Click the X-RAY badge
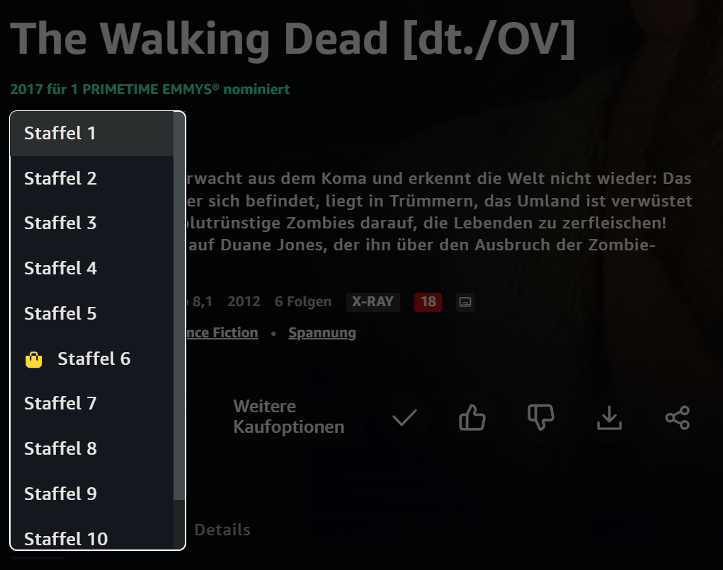723x570 pixels. tap(372, 302)
